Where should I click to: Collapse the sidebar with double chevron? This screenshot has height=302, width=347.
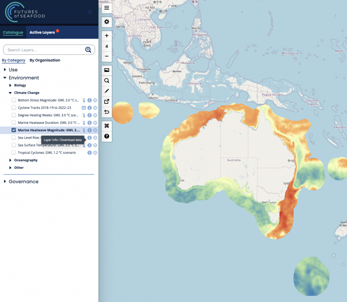tap(90, 12)
